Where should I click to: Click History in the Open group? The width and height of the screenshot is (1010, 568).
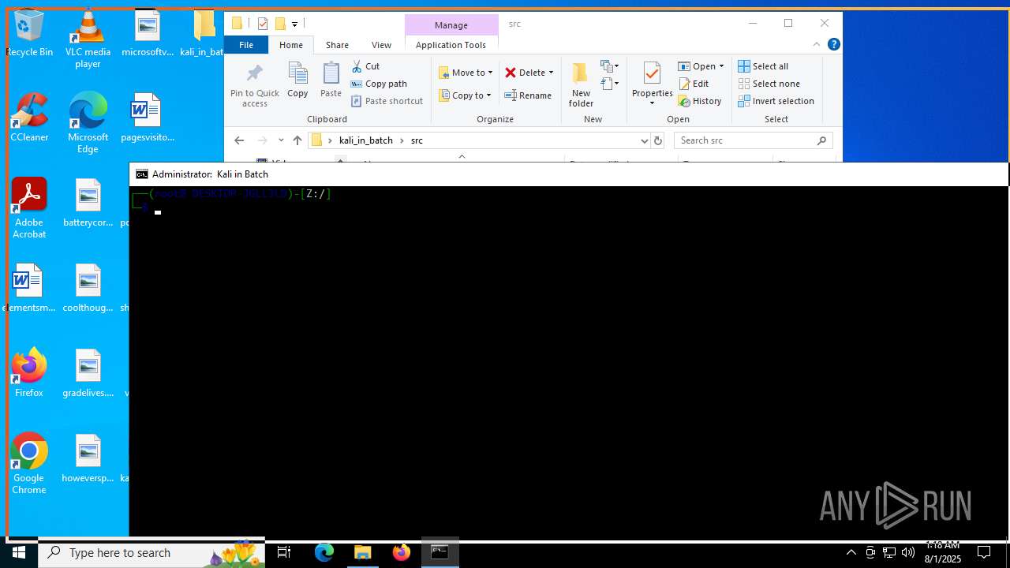[700, 101]
